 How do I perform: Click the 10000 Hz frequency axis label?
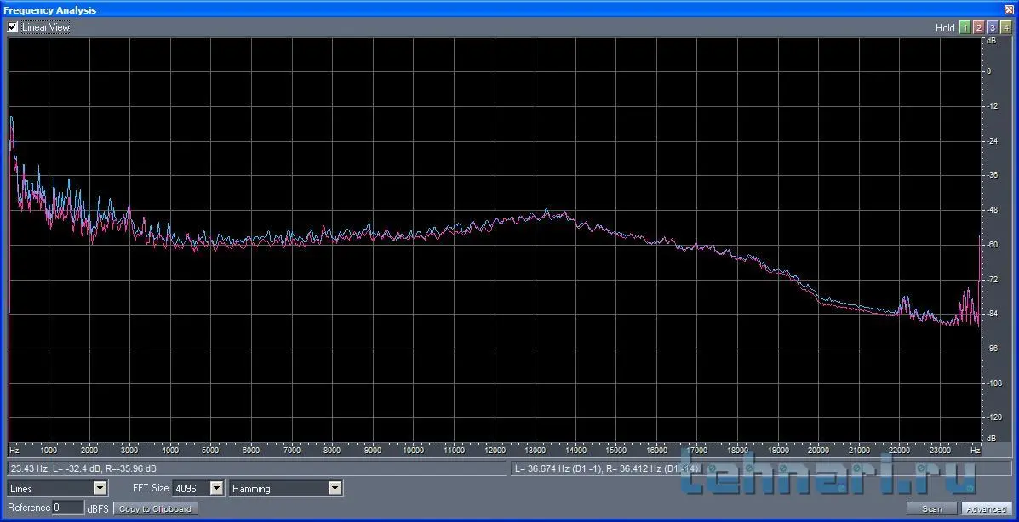(x=413, y=450)
